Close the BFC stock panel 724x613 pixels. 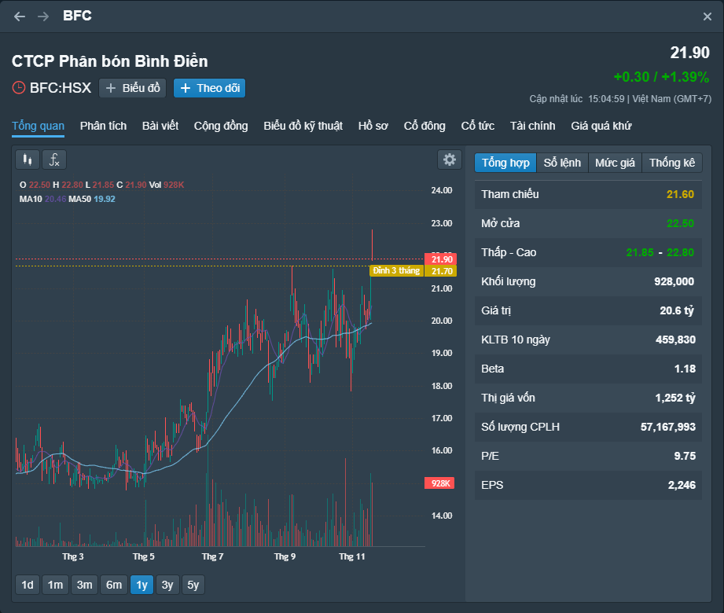pyautogui.click(x=707, y=17)
